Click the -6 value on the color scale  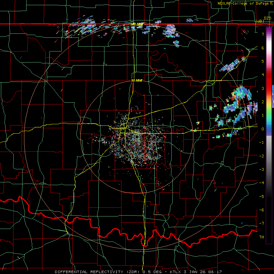[262, 210]
